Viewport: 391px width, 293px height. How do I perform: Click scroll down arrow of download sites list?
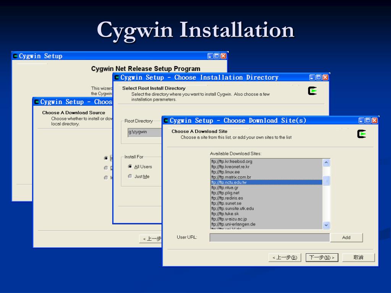pos(326,225)
